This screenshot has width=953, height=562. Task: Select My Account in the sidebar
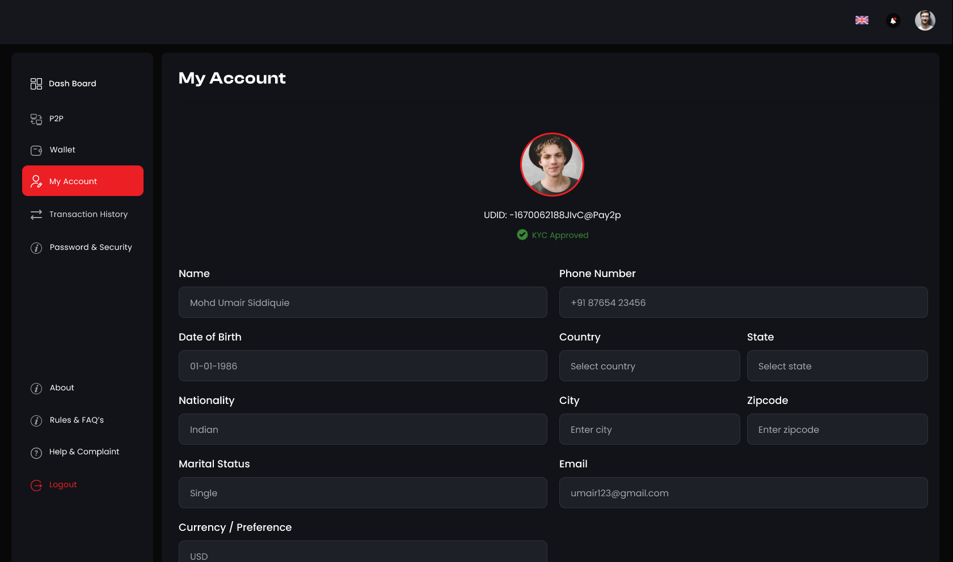(83, 181)
